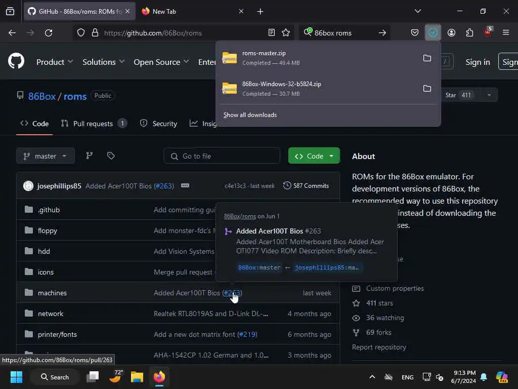This screenshot has width=518, height=389.
Task: Toggle reader view icon in address bar
Action: pos(272,33)
